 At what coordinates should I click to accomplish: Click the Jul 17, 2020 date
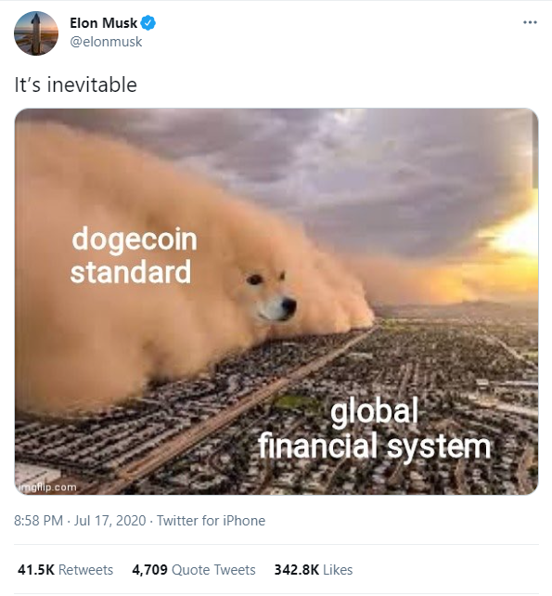pyautogui.click(x=109, y=521)
